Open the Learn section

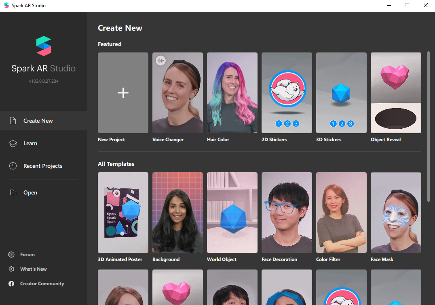click(44, 143)
